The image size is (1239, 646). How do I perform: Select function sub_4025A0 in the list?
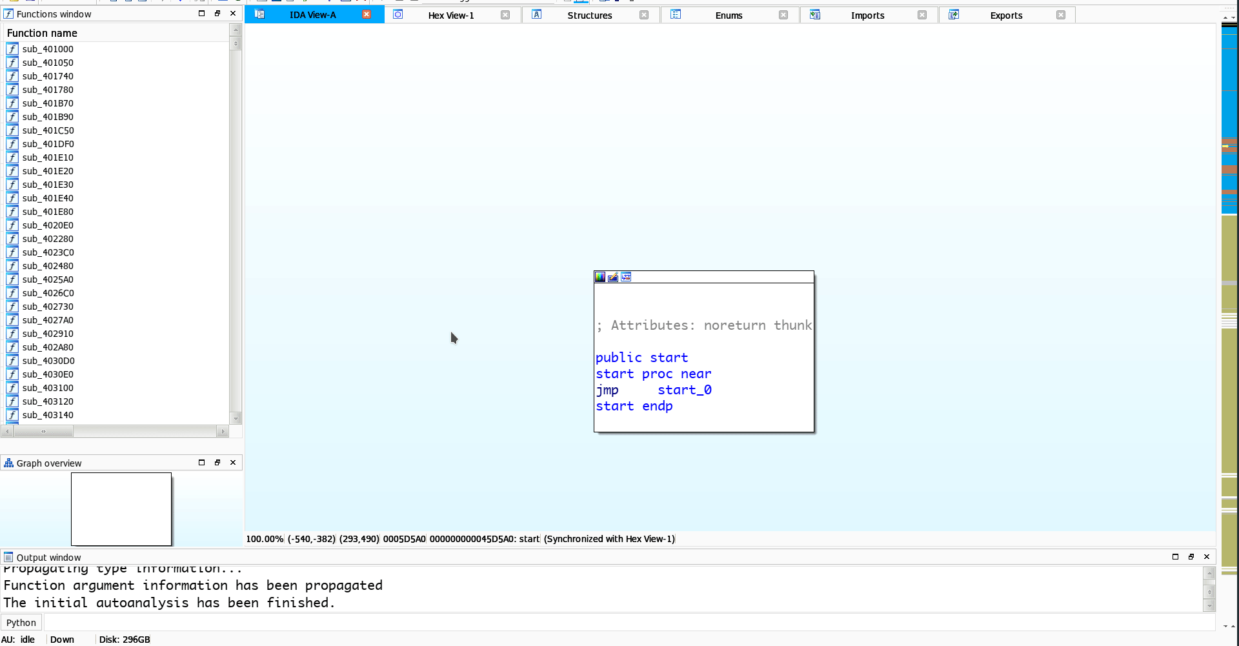(x=116, y=279)
